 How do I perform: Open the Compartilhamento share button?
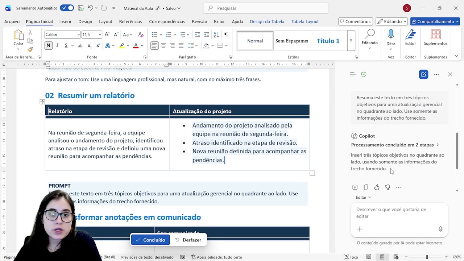click(x=435, y=21)
